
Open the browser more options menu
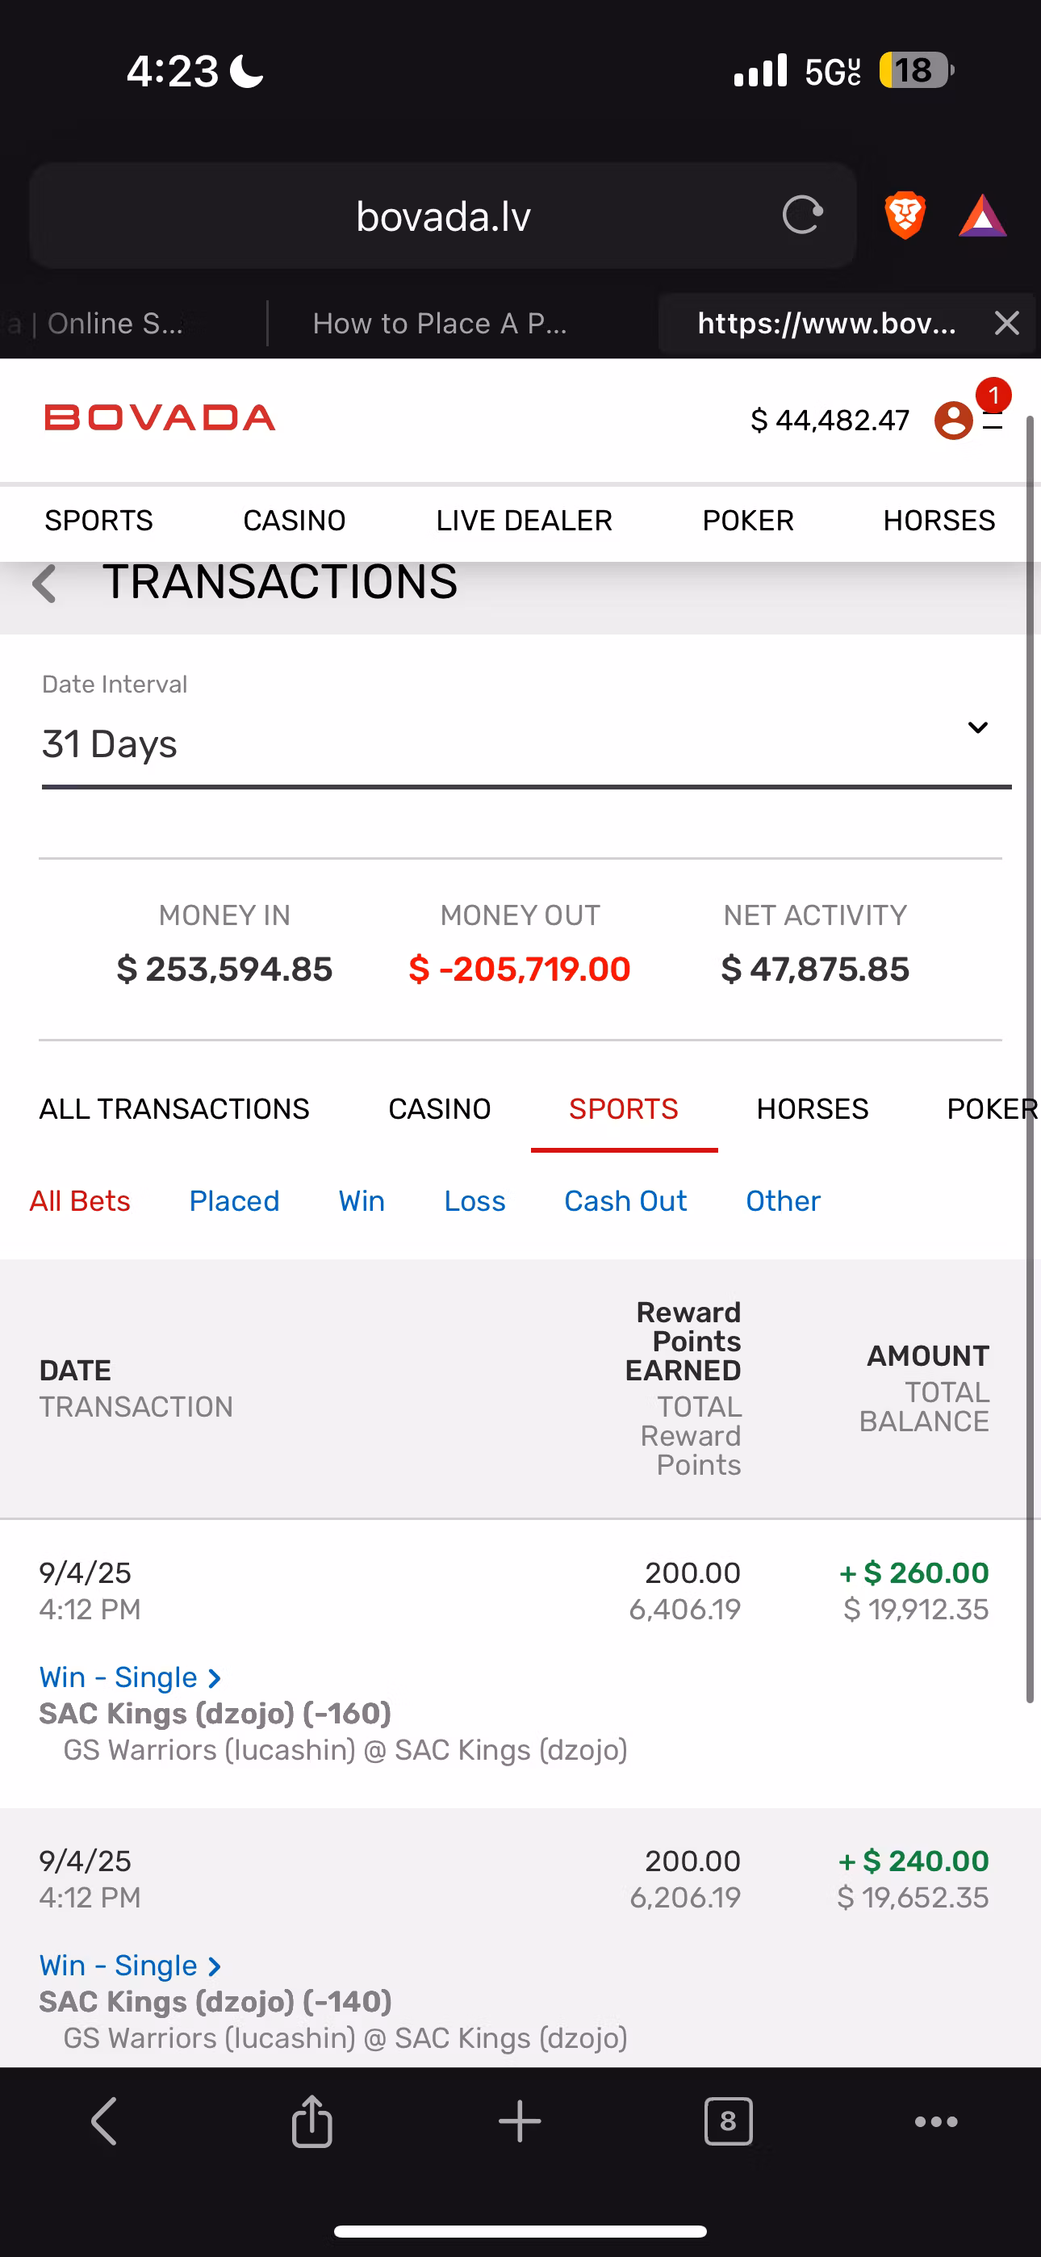coord(936,2121)
